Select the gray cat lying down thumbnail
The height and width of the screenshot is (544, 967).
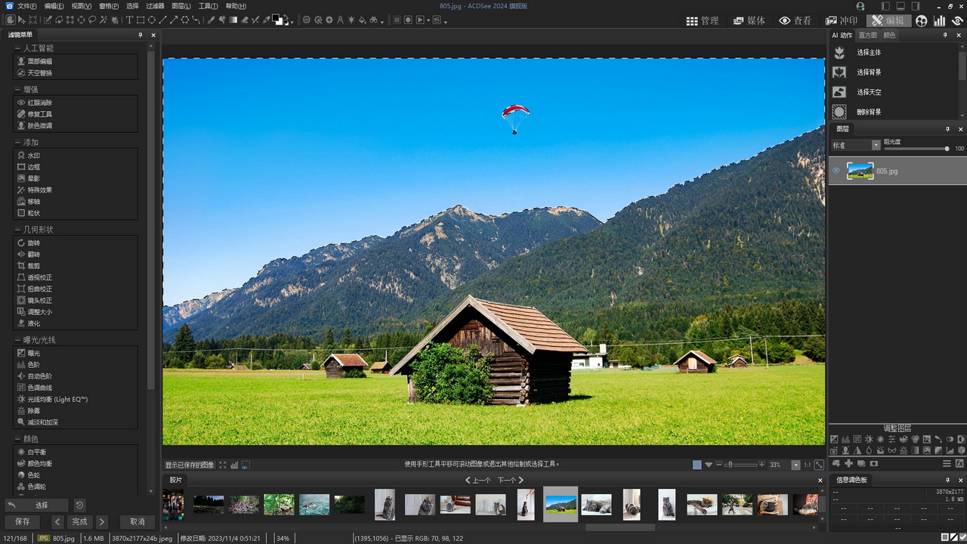pos(596,505)
